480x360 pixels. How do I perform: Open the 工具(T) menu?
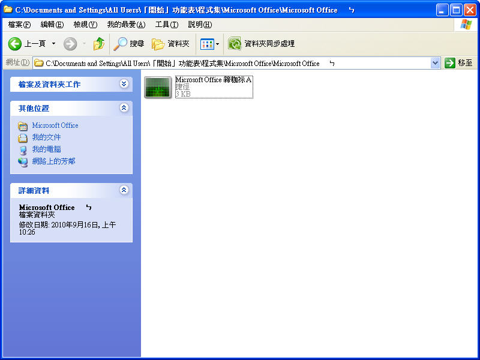point(167,25)
